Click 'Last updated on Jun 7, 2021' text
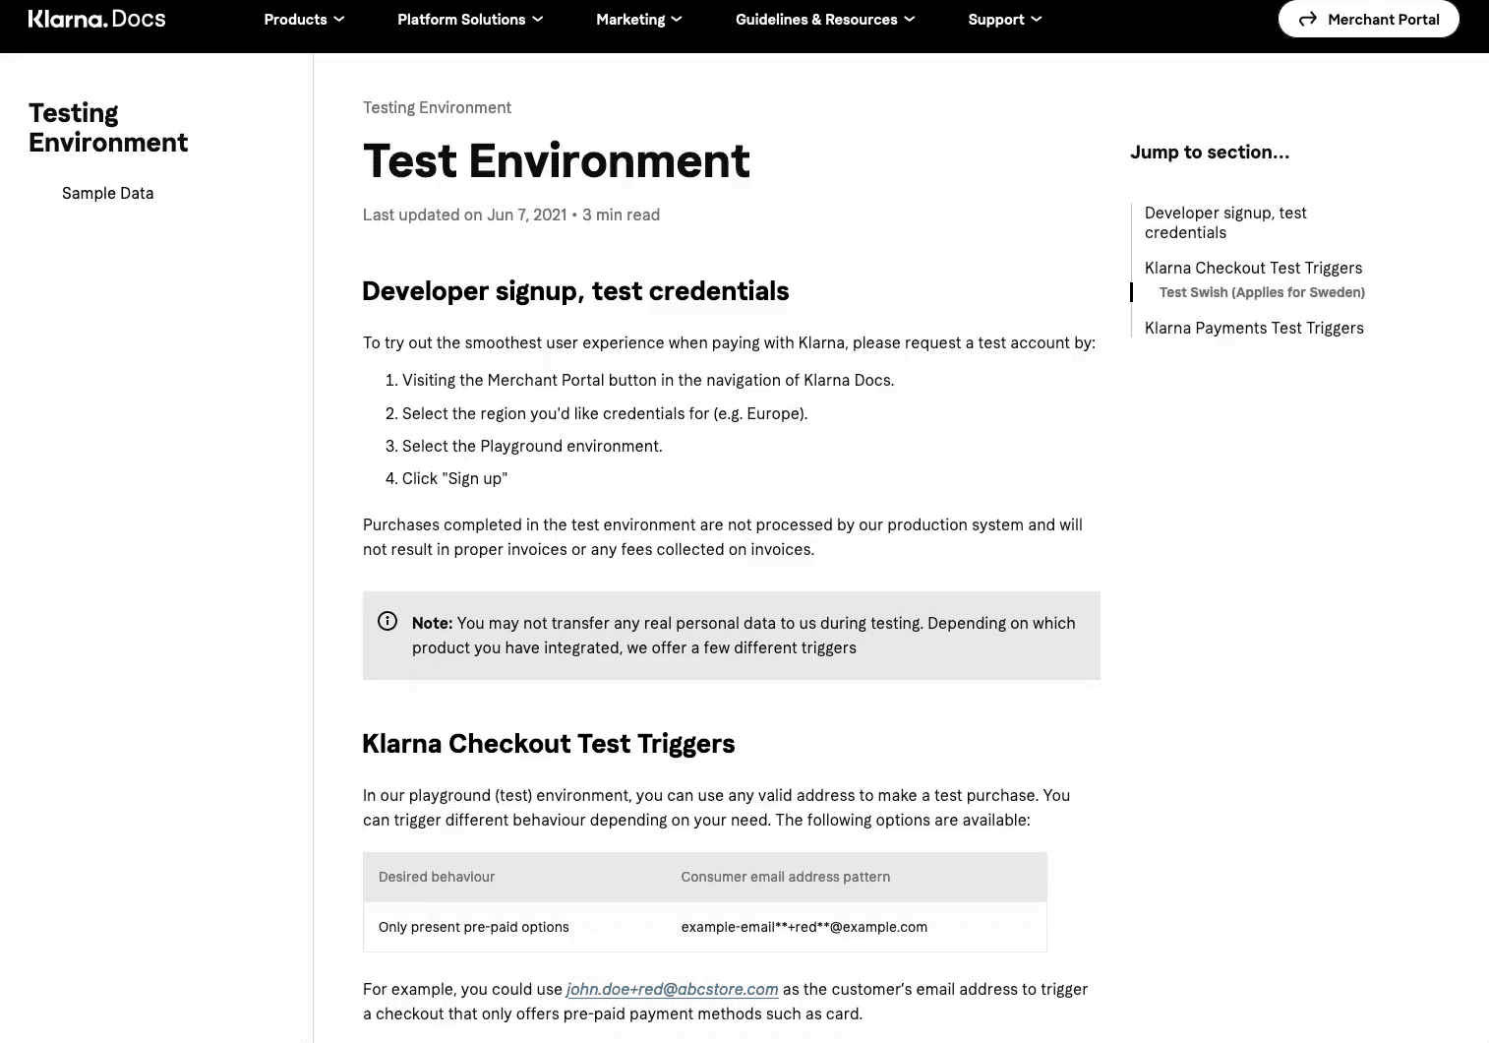Screen dimensions: 1489x1043 tap(464, 215)
